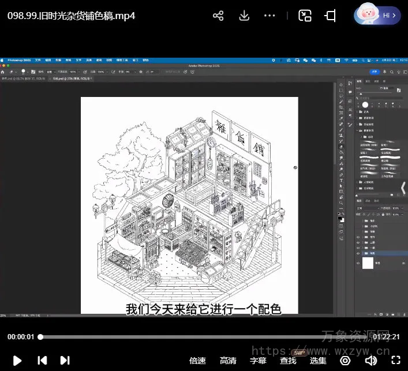Click the crop/screenshot icon in the top bar
The image size is (408, 371).
tap(331, 16)
